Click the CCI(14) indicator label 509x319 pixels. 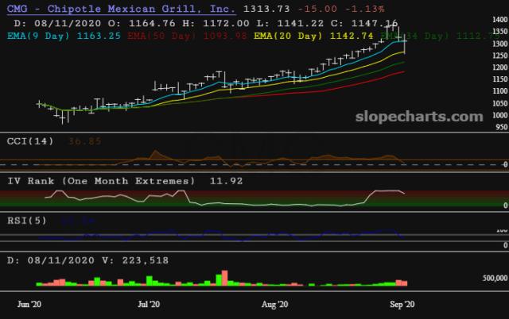pos(29,140)
